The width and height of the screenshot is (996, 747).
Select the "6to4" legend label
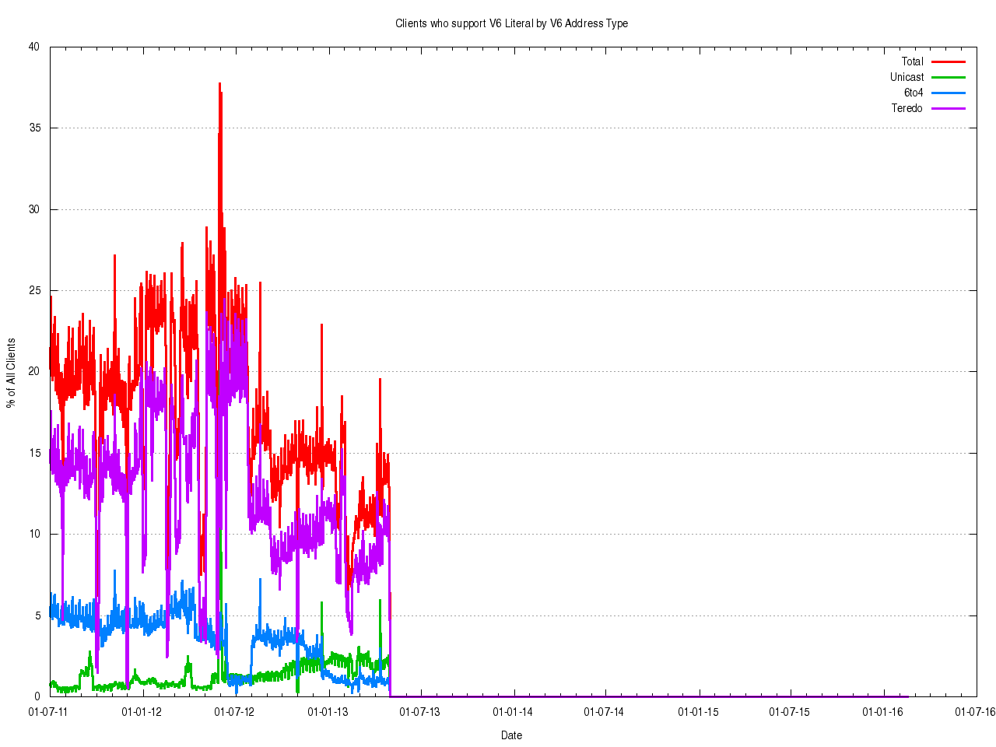coord(913,93)
